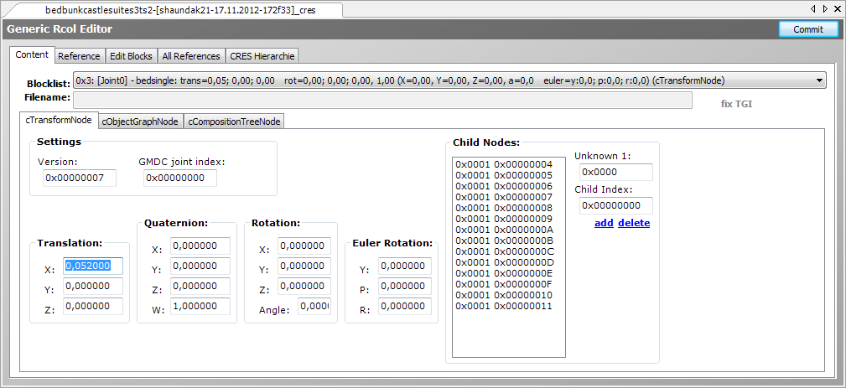846x388 pixels.
Task: Click the Child Index input field
Action: 615,205
